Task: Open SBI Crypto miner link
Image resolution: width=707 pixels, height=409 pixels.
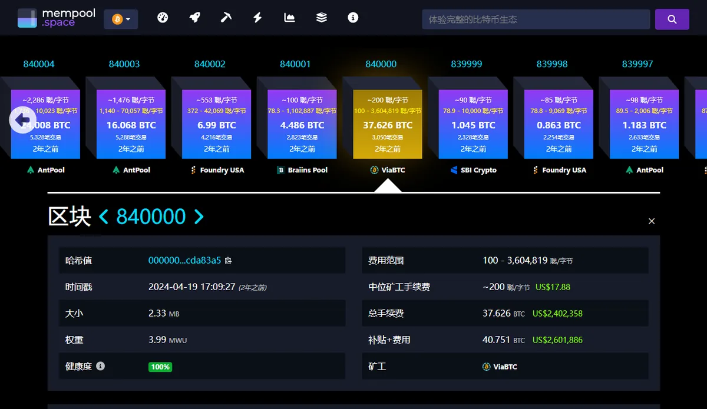Action: 473,170
